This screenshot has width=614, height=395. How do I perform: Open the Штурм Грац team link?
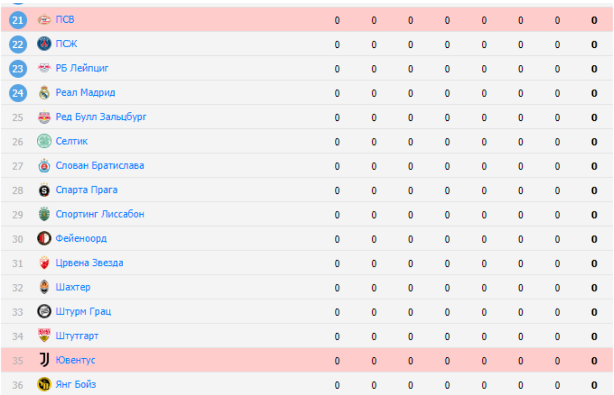pos(83,312)
